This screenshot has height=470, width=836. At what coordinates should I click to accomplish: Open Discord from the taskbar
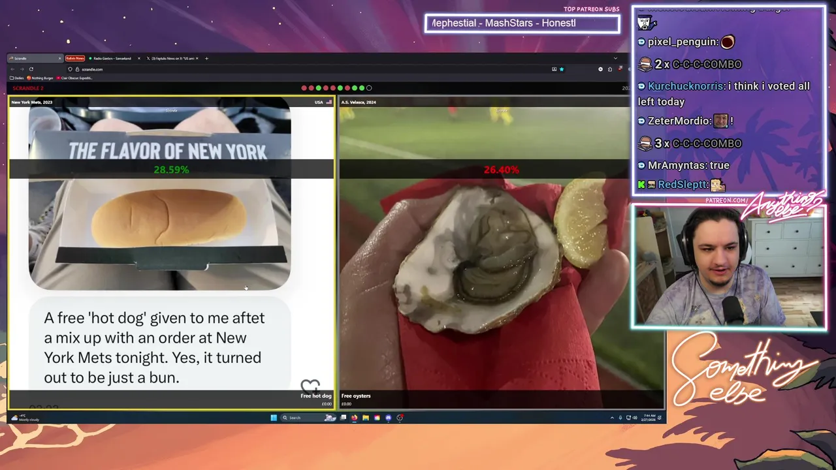point(389,418)
